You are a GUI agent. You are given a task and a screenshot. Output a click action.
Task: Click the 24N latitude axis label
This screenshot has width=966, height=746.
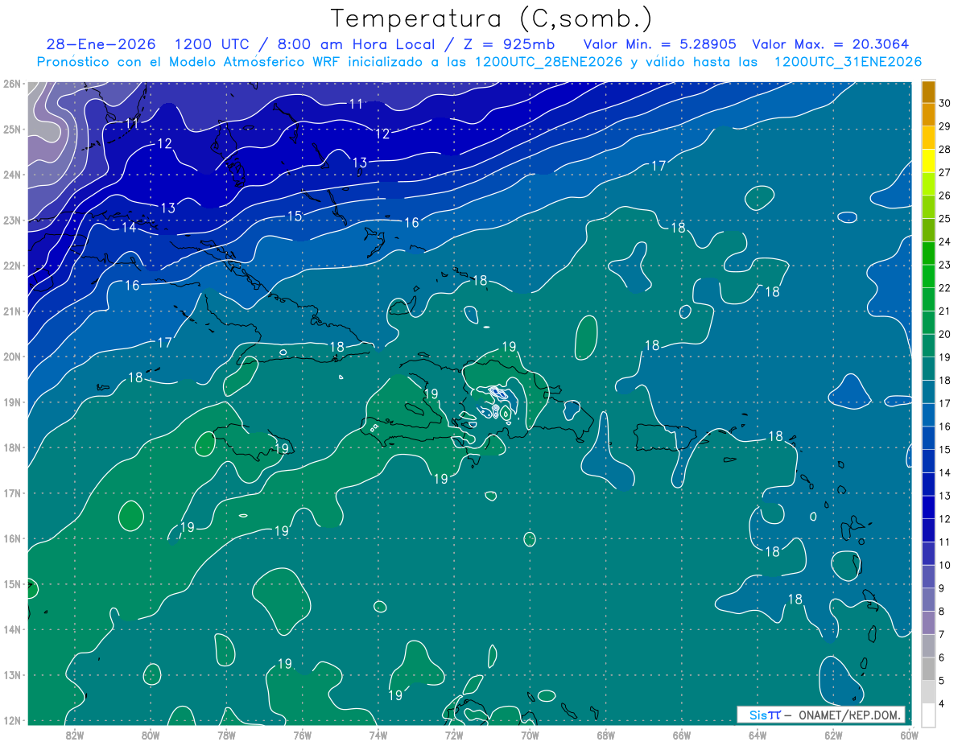point(11,174)
